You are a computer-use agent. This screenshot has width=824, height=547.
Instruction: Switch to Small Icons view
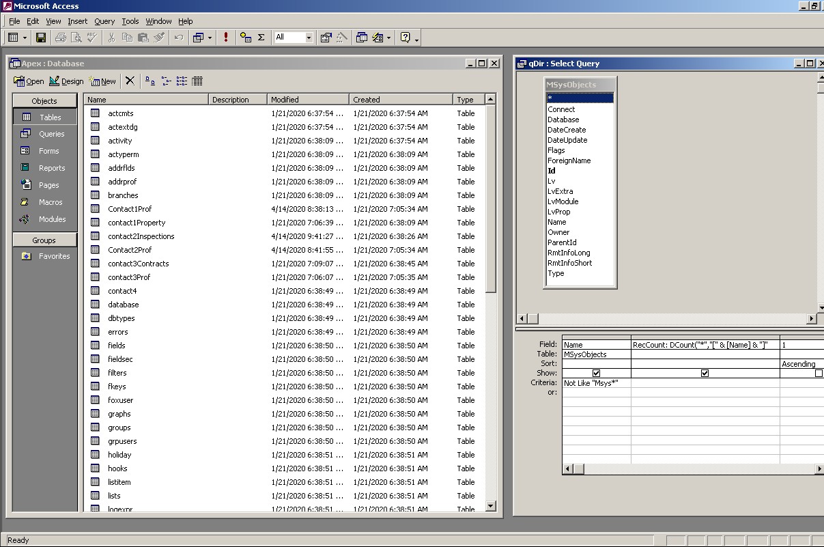[166, 81]
